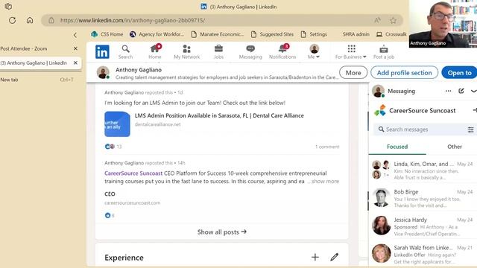Click careersourcesuncoast.com link text
The image size is (477, 268).
coord(132,202)
